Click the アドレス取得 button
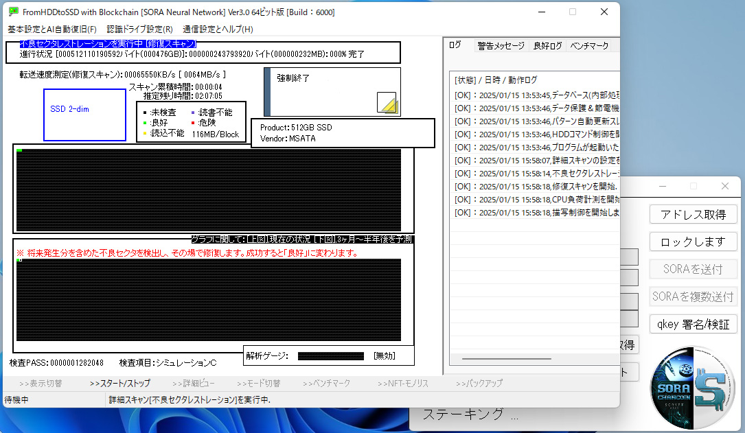745x433 pixels. pyautogui.click(x=694, y=215)
